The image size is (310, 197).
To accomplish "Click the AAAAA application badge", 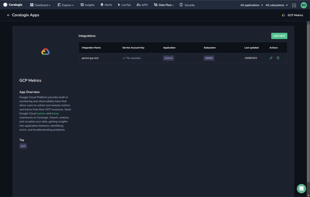I will (168, 58).
